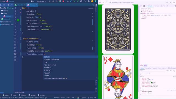Choose 'unset' from autocomplete list

coord(71,76)
